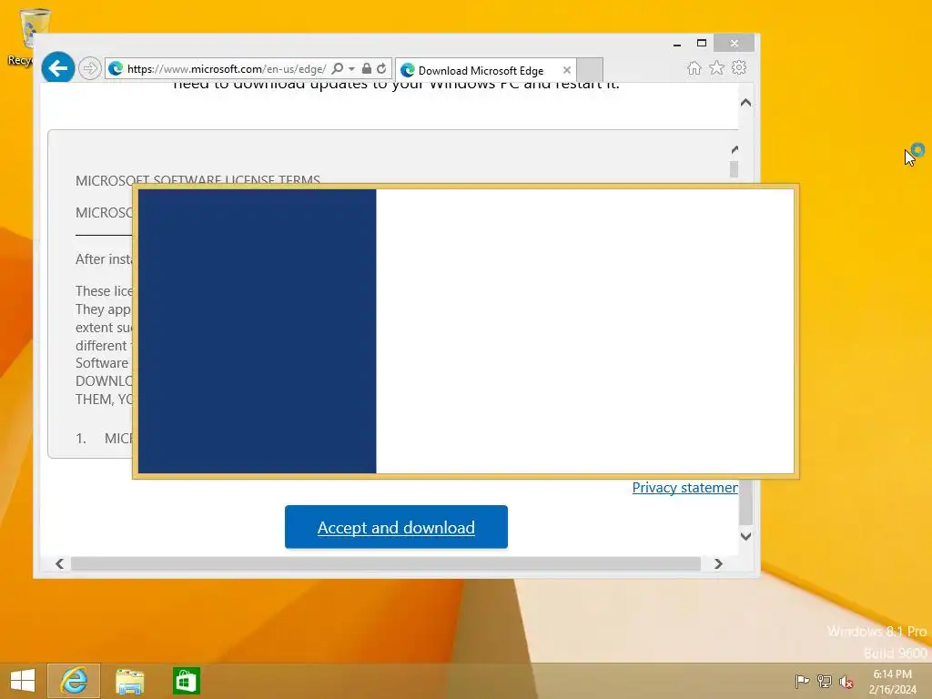Click page vertical scrollbar down arrow
Viewport: 932px width, 699px height.
point(746,535)
